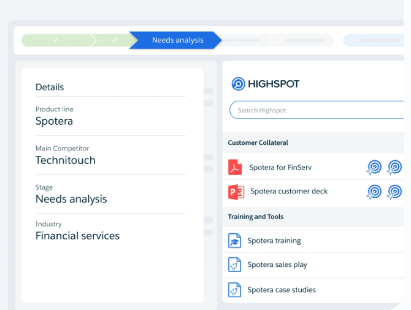Click the Spotera case studies file icon
This screenshot has height=310, width=411.
coord(234,290)
